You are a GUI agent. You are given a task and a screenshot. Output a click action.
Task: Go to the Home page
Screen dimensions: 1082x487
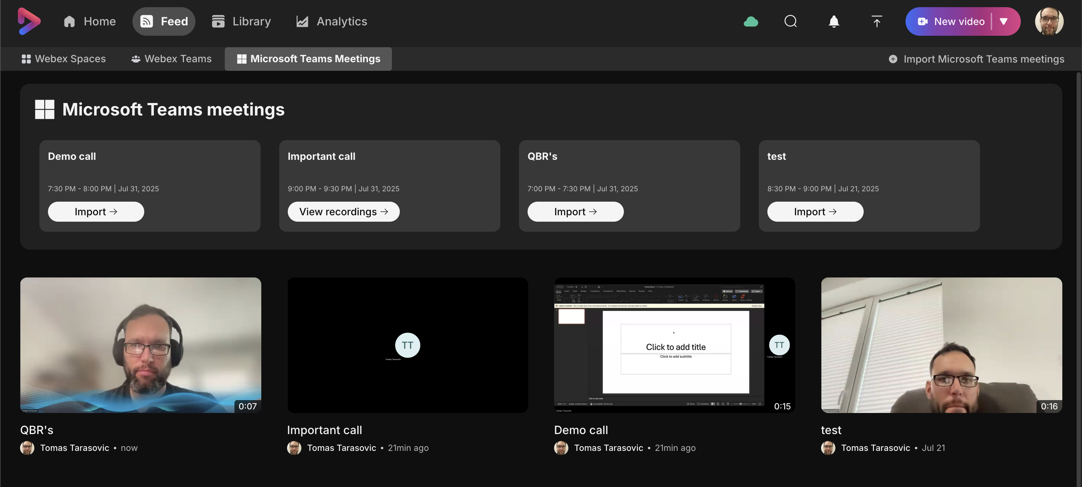point(89,21)
